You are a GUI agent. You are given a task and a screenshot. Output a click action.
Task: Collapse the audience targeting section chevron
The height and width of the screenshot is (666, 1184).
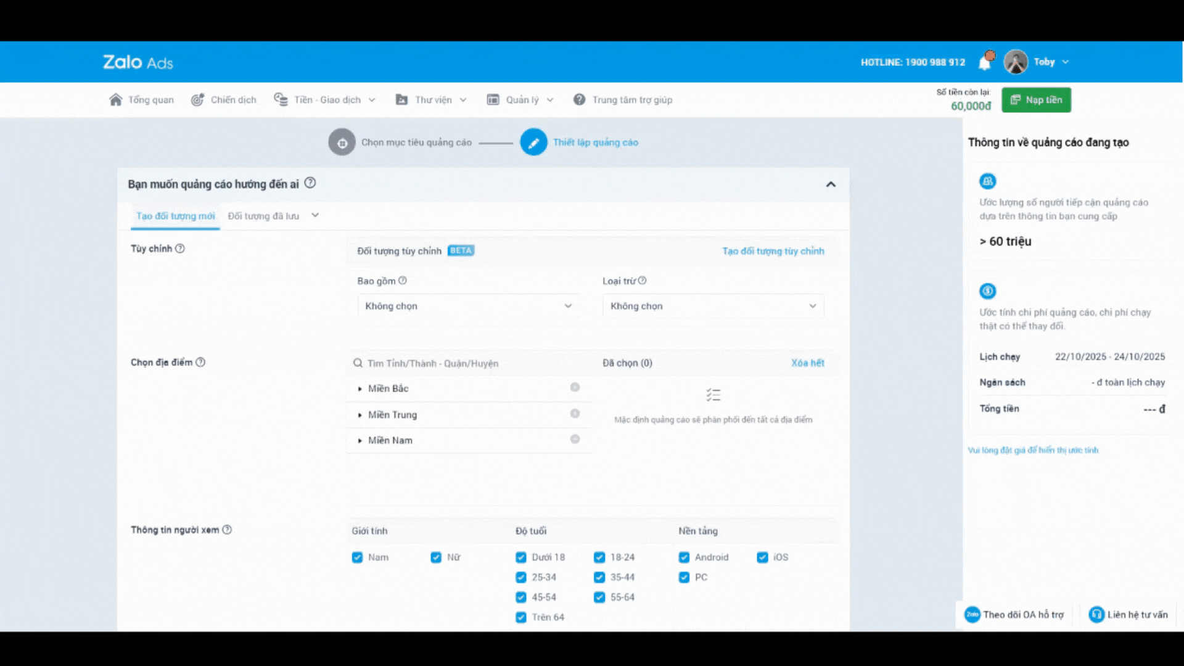click(831, 184)
